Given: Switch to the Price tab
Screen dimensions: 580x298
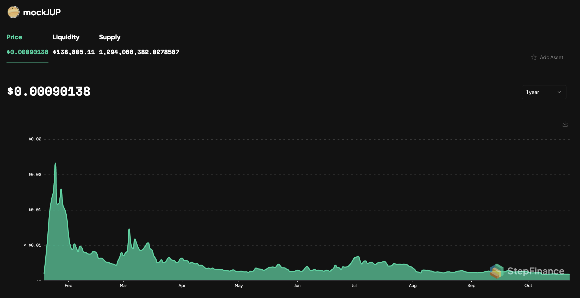Looking at the screenshot, I should (14, 37).
